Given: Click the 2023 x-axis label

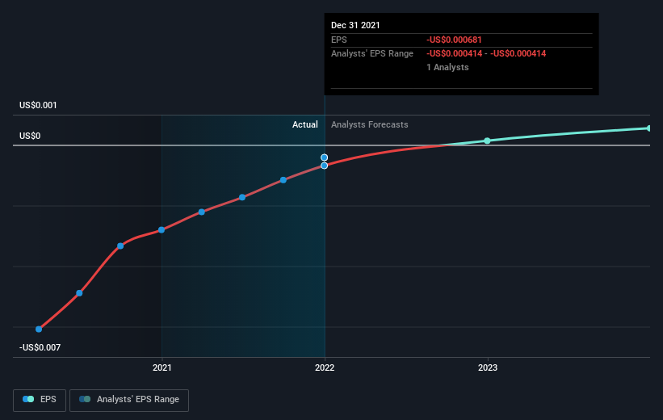Looking at the screenshot, I should 488,367.
